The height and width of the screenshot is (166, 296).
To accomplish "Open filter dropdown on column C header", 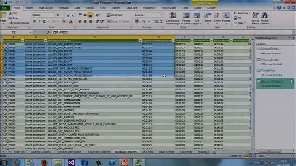I will (x=140, y=41).
